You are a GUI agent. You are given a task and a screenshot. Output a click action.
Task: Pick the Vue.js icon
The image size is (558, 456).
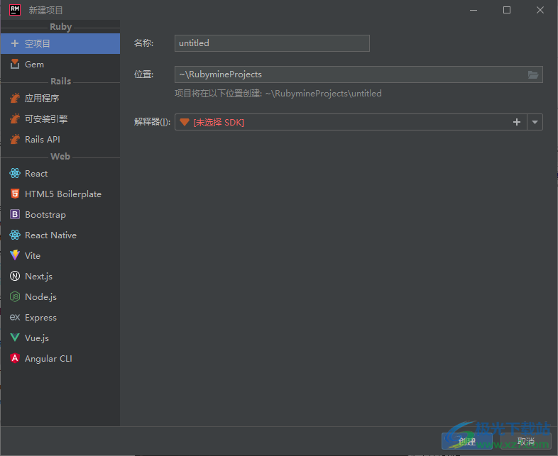coord(15,338)
